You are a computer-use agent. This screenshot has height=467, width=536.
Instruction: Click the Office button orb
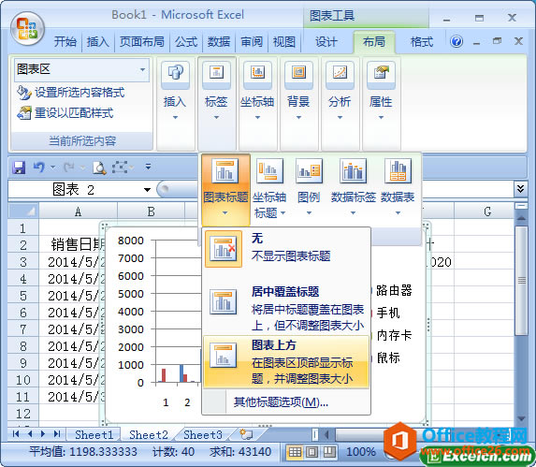point(28,29)
